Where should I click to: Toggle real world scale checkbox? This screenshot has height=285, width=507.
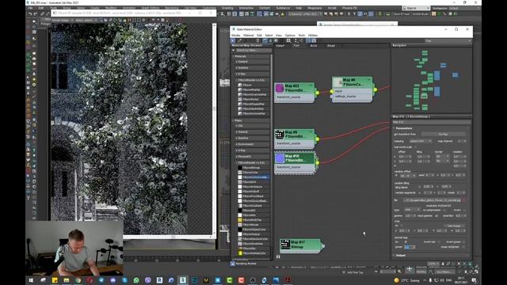[x=415, y=147]
